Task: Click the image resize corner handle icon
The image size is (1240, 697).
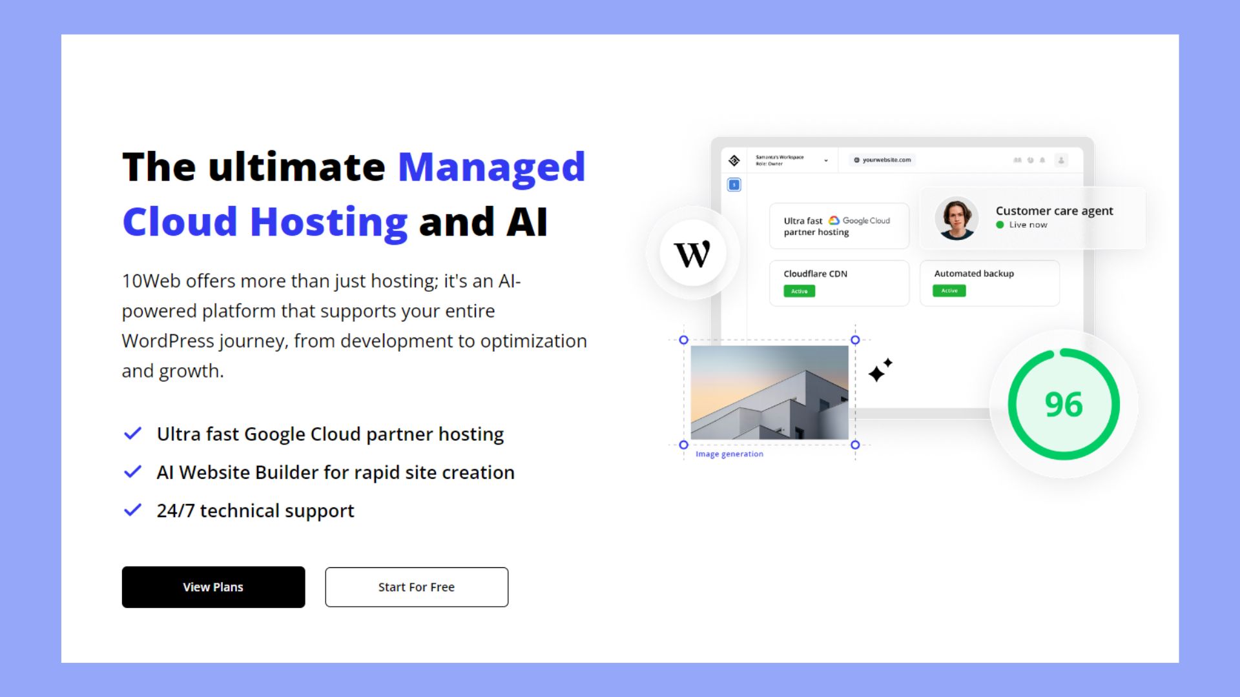Action: click(x=855, y=444)
